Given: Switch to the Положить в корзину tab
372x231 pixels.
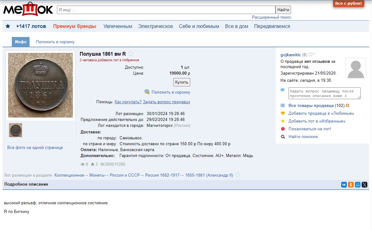Looking at the screenshot, I should (55, 42).
